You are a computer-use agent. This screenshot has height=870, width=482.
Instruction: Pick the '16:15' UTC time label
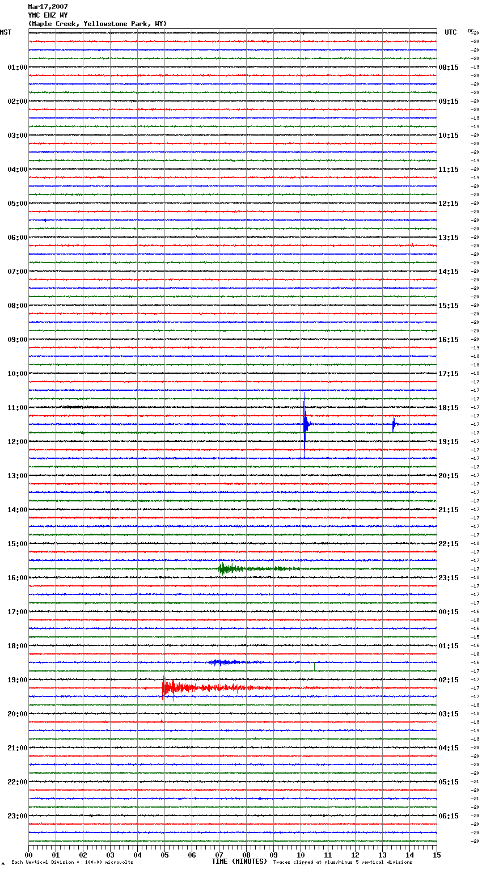(449, 340)
